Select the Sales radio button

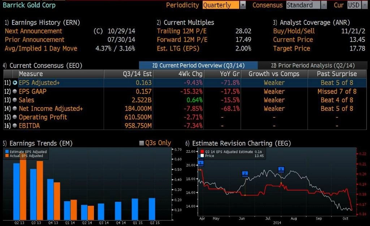15,100
